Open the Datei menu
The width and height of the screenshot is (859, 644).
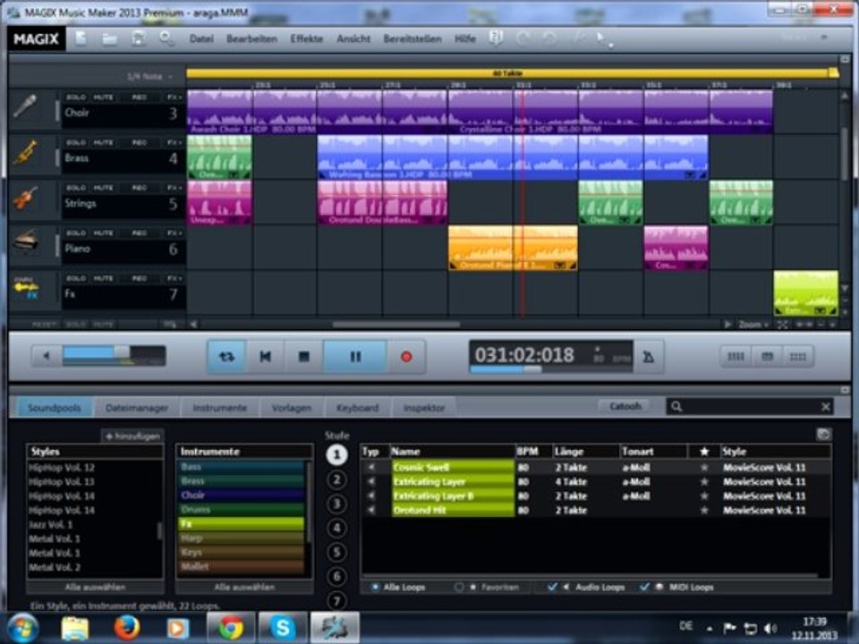click(x=201, y=38)
